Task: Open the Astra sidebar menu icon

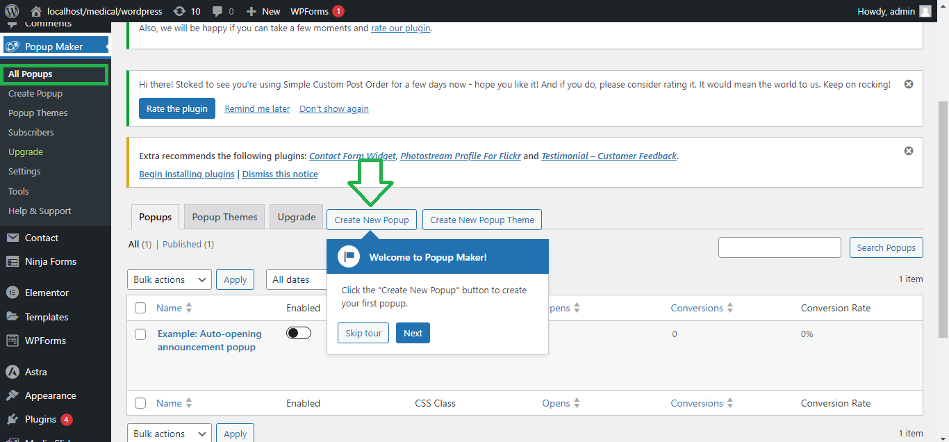Action: [x=13, y=372]
